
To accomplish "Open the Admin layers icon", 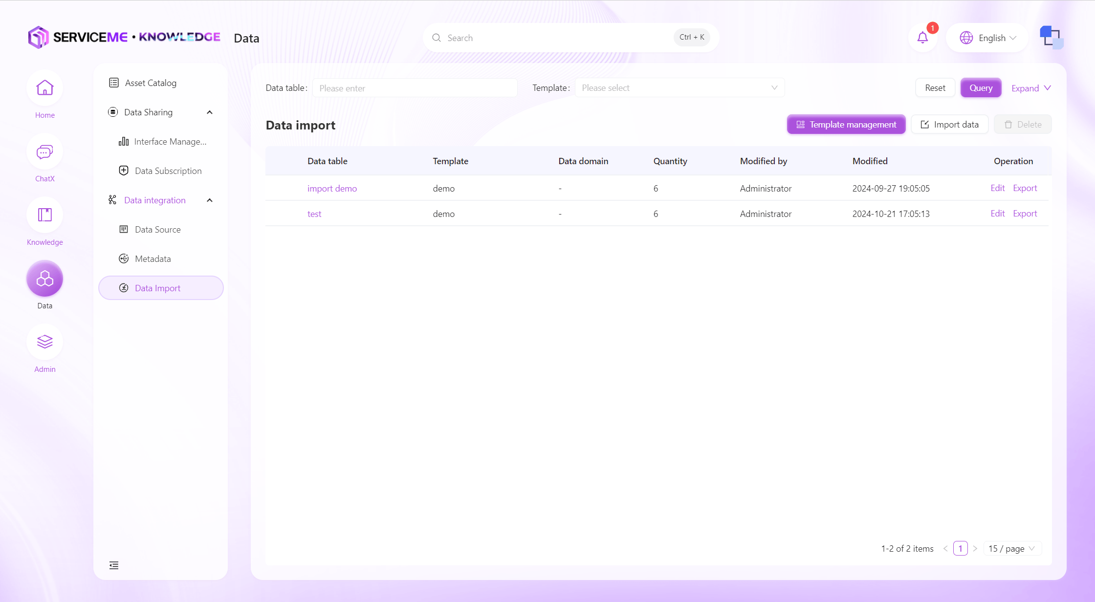I will (x=44, y=342).
